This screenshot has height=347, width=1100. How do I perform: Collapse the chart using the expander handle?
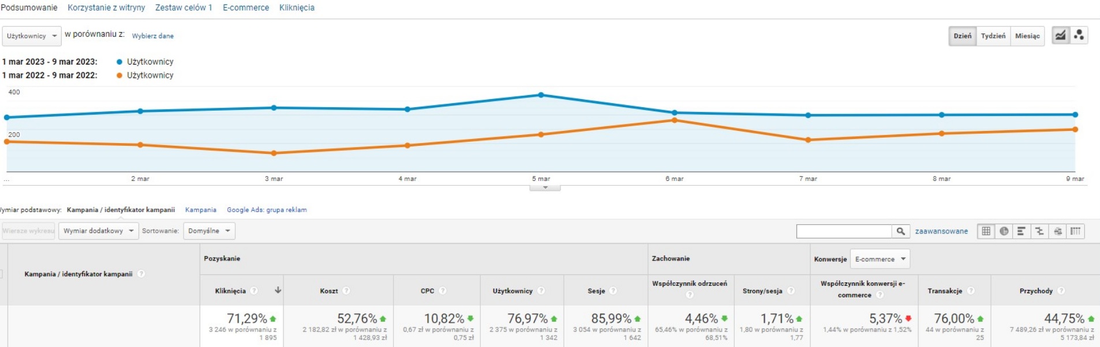click(x=545, y=188)
